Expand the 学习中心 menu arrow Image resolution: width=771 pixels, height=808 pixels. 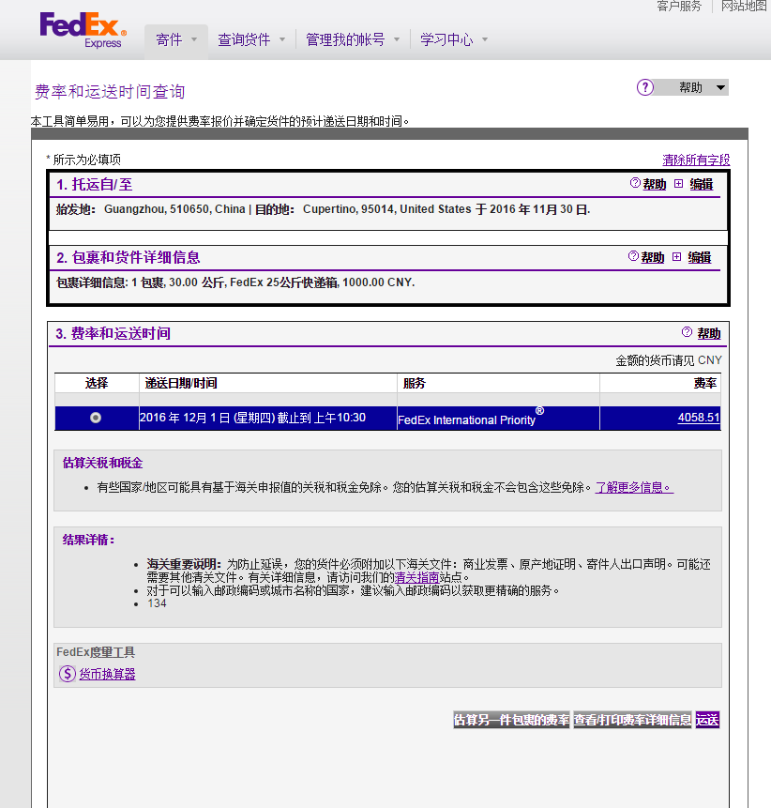pos(485,39)
